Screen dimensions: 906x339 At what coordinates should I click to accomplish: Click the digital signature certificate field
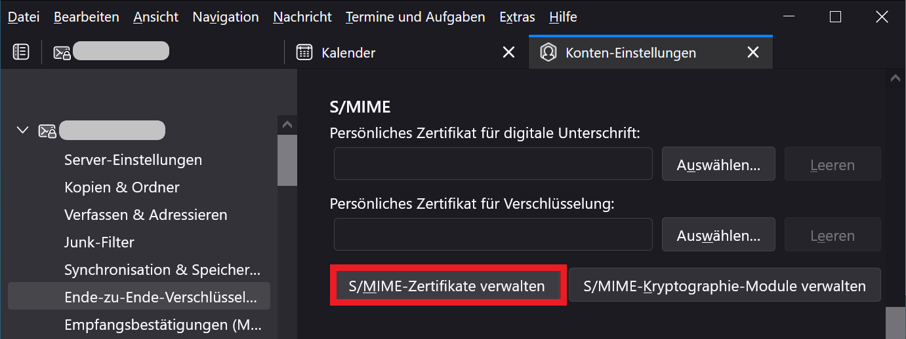coord(493,164)
